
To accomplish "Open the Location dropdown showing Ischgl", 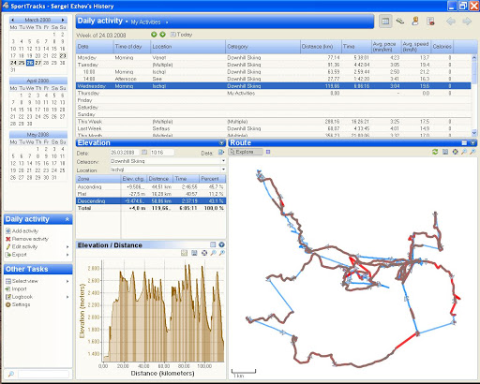I will coord(223,170).
